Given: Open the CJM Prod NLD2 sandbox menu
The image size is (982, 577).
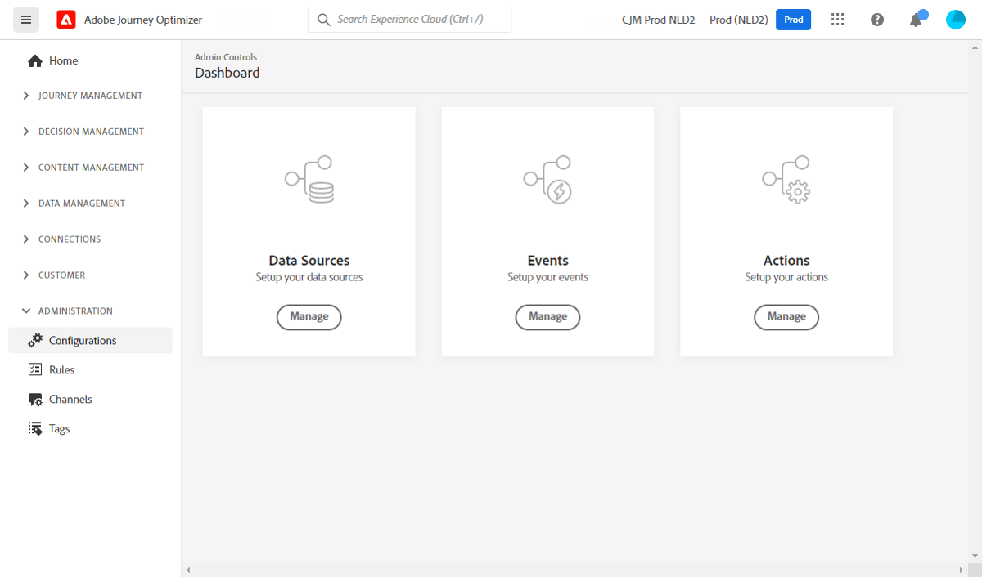Looking at the screenshot, I should (x=658, y=19).
